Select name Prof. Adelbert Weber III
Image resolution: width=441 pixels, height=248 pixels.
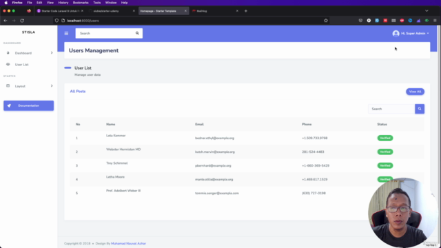pos(123,191)
